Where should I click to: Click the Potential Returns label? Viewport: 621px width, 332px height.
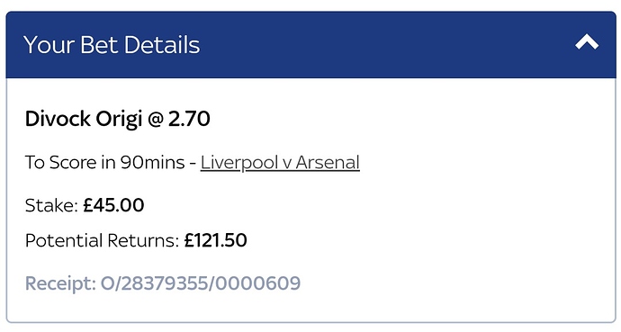pyautogui.click(x=103, y=240)
